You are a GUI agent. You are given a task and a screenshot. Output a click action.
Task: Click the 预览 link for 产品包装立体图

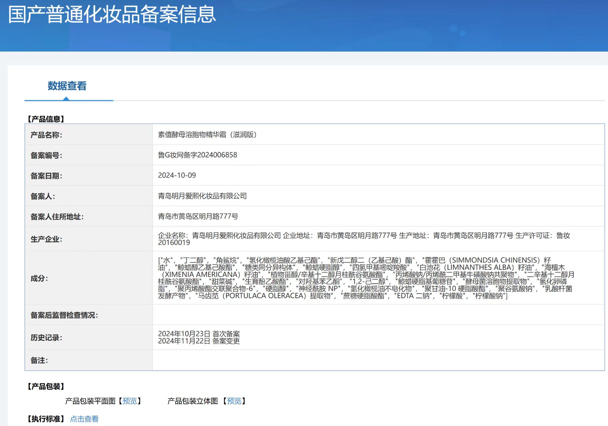234,401
